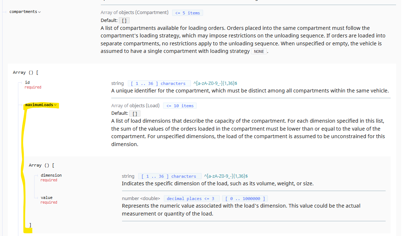
Task: Click the "[ 0 .. 1000000 ]" range badge
Action: pos(245,199)
